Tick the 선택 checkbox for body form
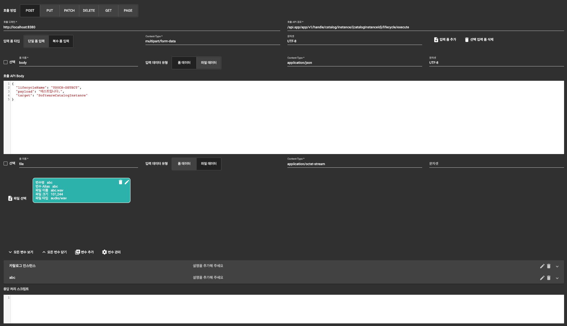The height and width of the screenshot is (326, 567). [x=6, y=62]
